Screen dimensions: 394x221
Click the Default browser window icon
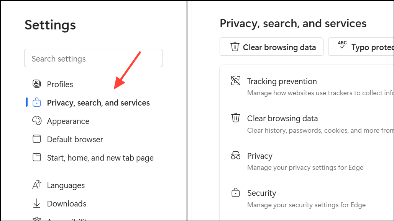click(37, 139)
